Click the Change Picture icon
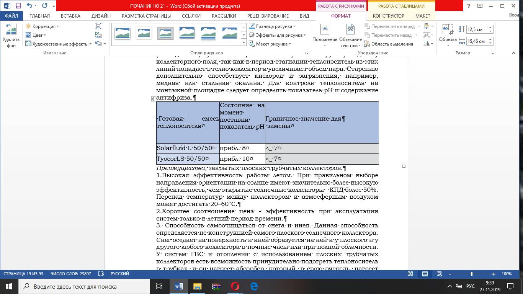Image resolution: width=523 pixels, height=294 pixels. tap(98, 35)
